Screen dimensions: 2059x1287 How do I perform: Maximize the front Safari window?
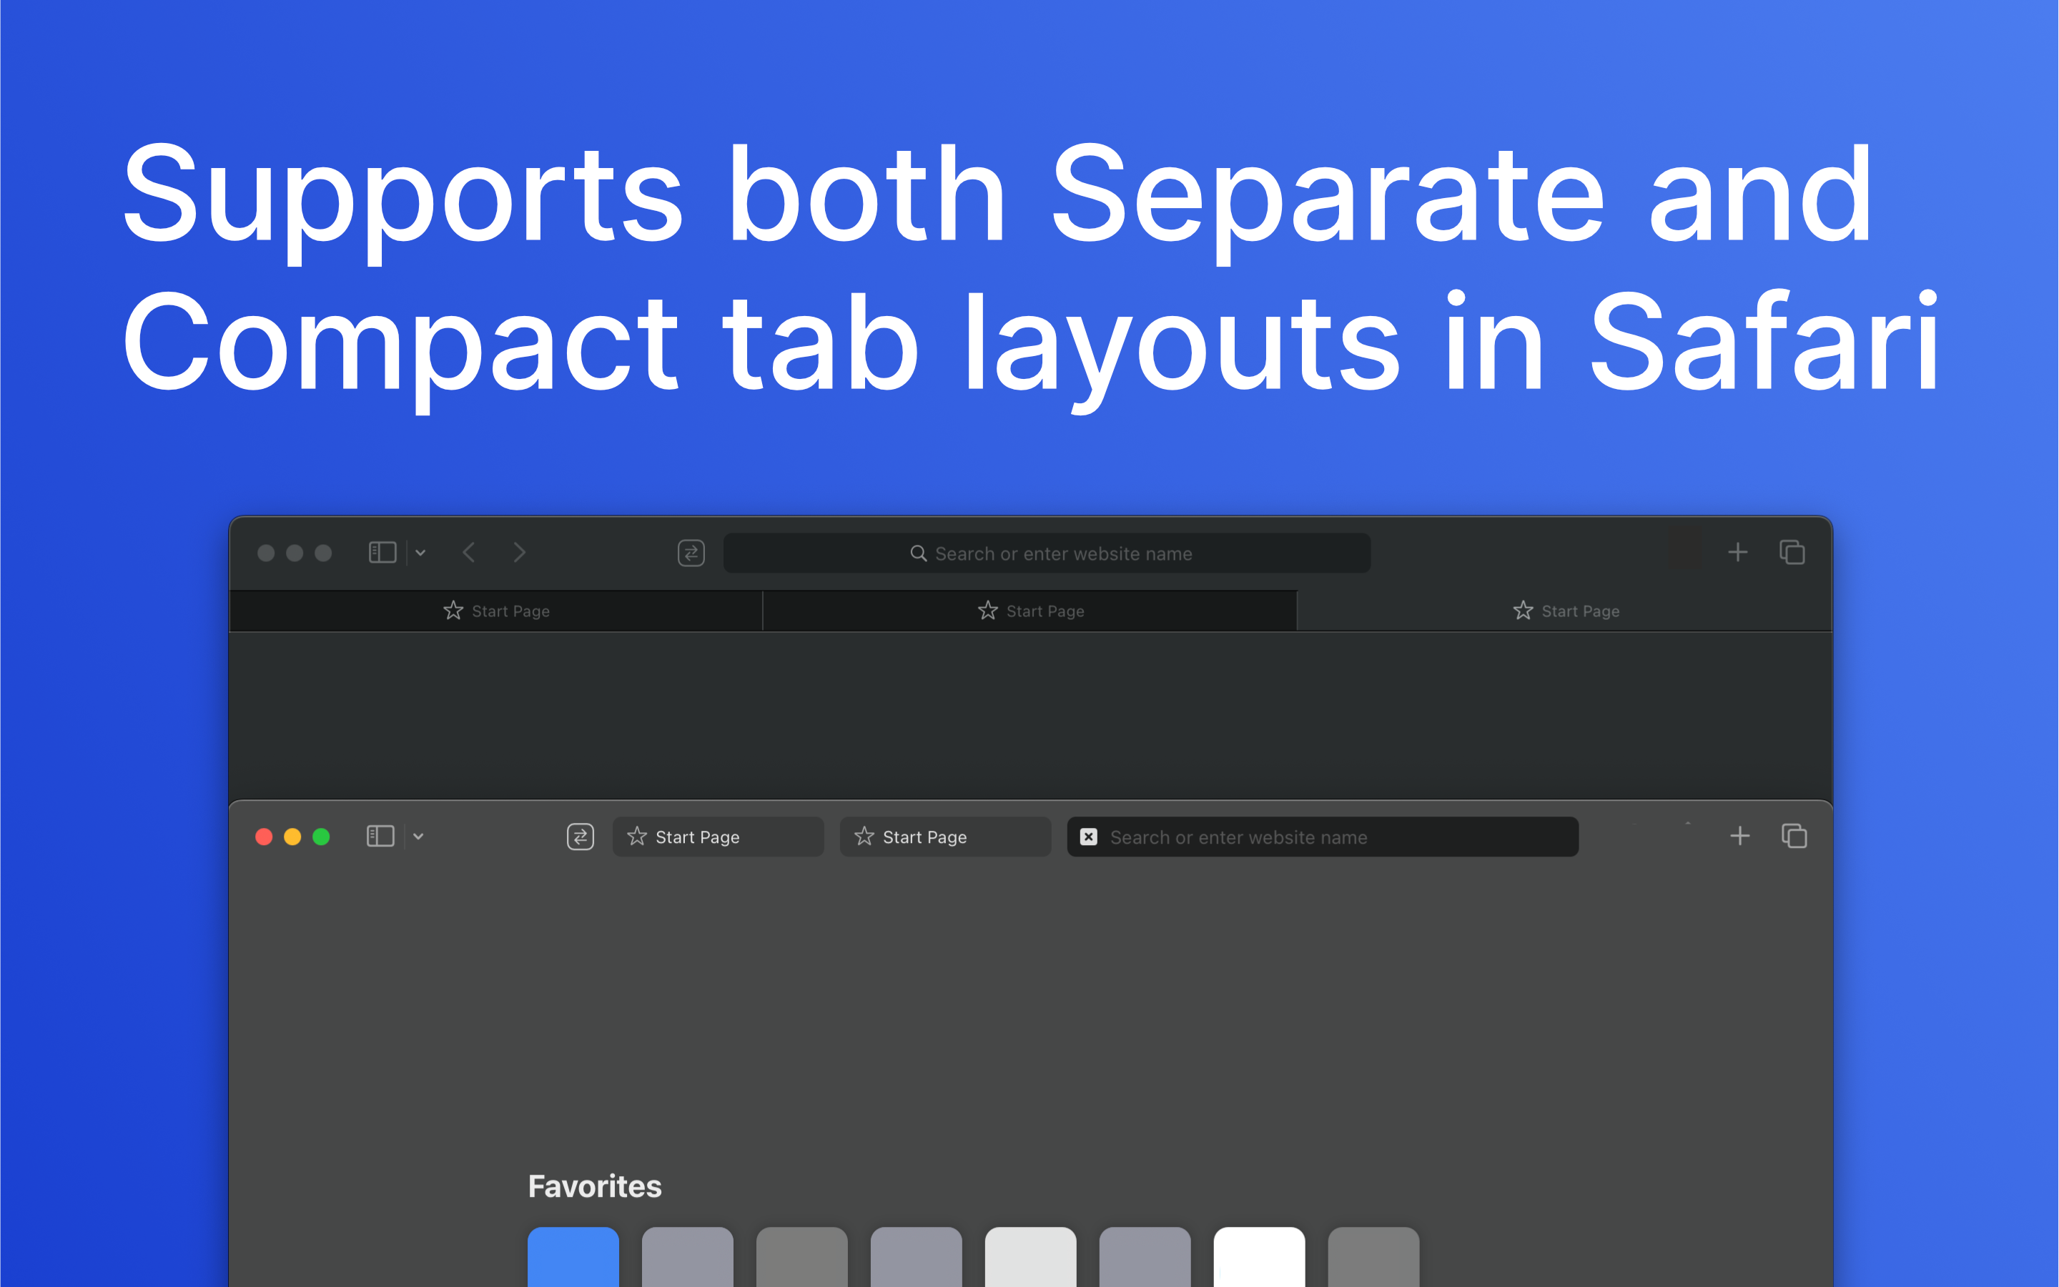(x=321, y=837)
